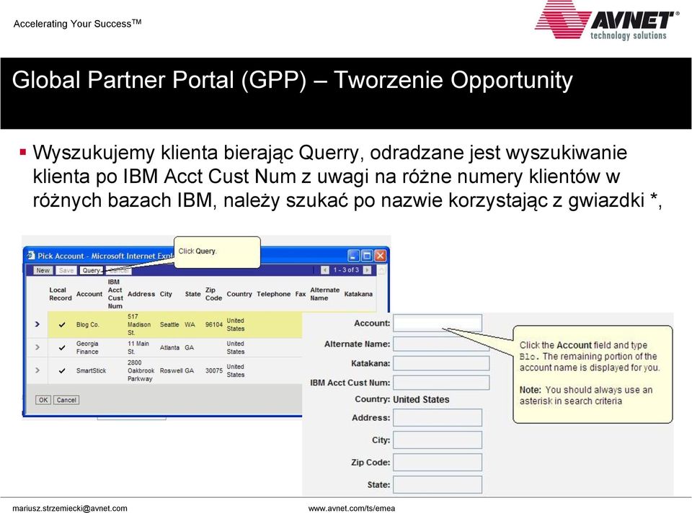
Task: Click the Roswell city cell
Action: point(172,370)
